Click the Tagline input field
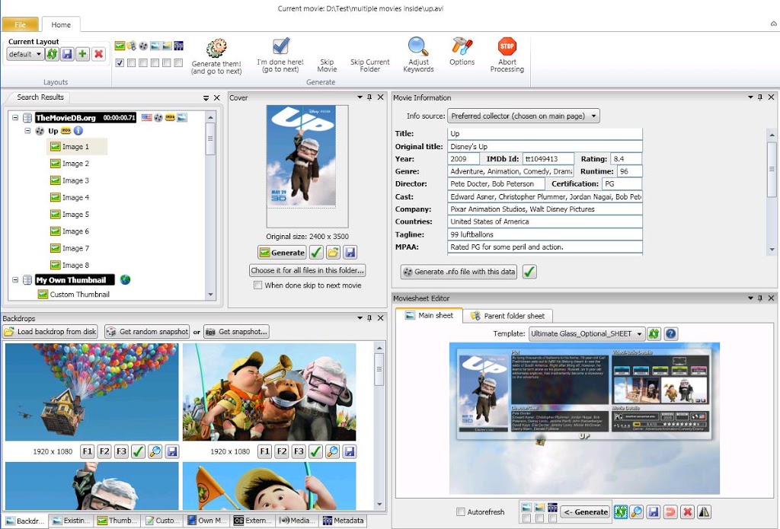This screenshot has height=529, width=780. 545,234
